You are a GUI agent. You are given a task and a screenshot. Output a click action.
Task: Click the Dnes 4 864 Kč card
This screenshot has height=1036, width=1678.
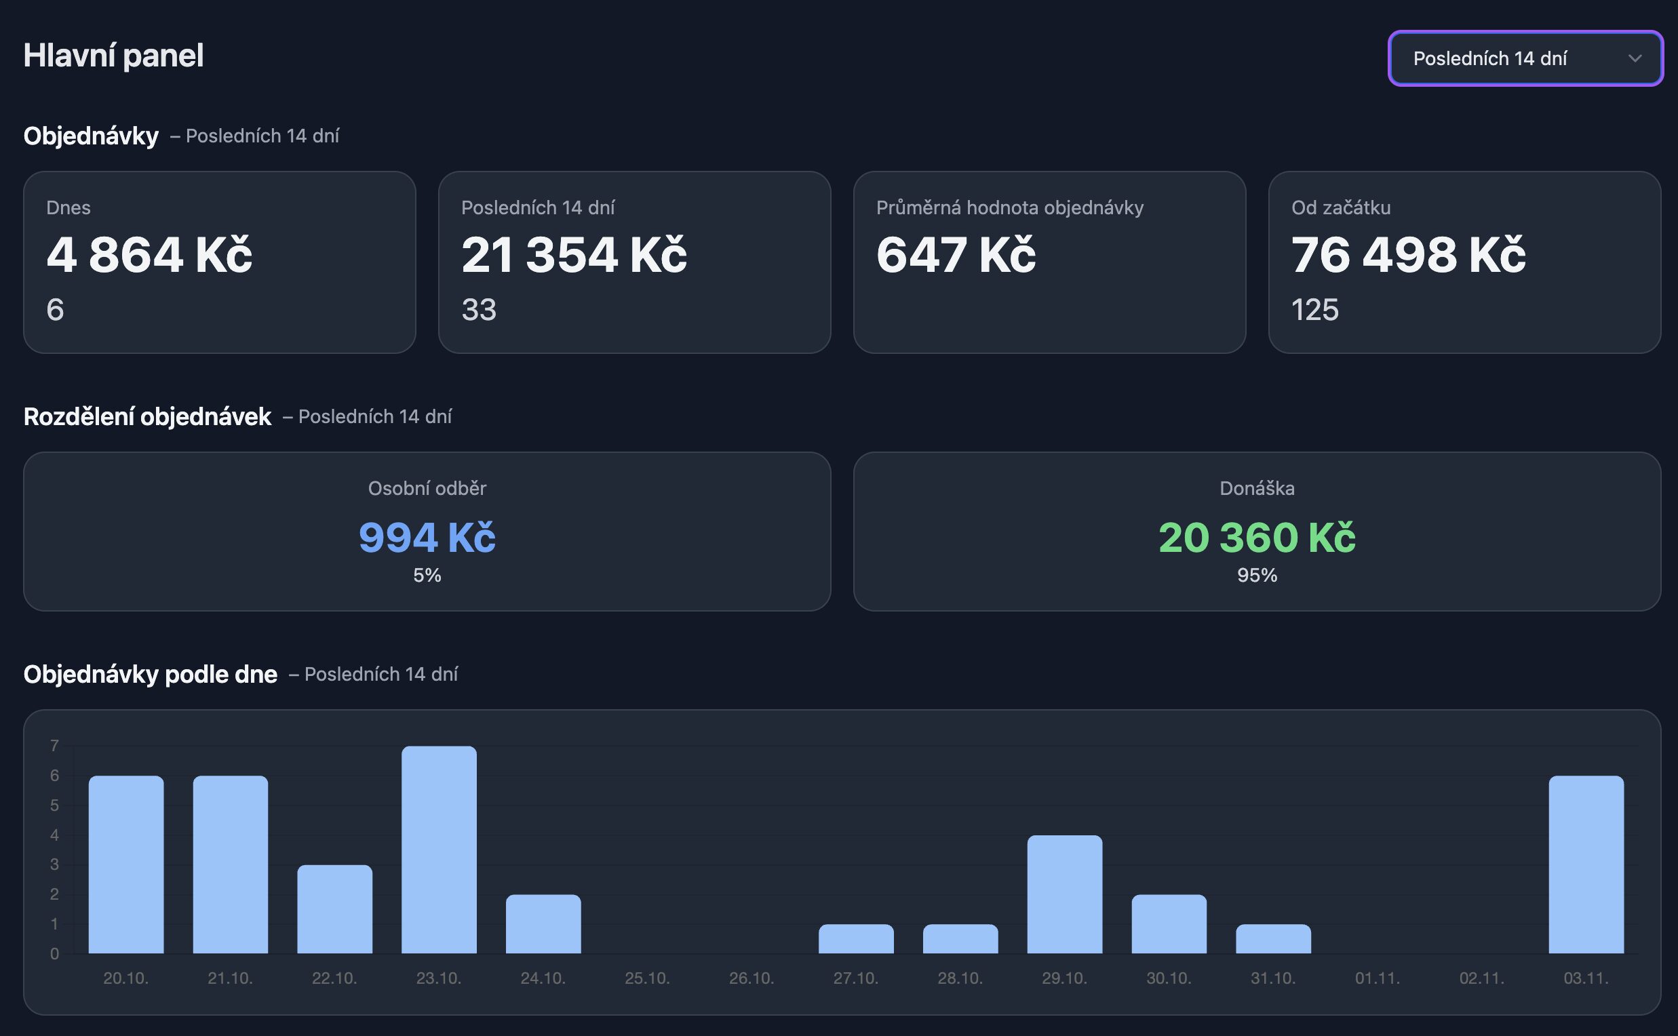coord(219,262)
